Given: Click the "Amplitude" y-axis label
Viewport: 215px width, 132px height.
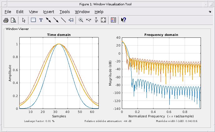Looking at the screenshot, I should pyautogui.click(x=10, y=73).
